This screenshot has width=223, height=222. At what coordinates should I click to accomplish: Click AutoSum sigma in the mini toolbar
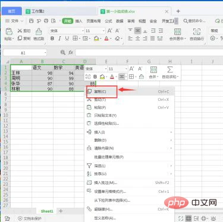pos(170,69)
